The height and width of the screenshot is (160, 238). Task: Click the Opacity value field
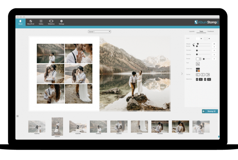tap(214, 54)
